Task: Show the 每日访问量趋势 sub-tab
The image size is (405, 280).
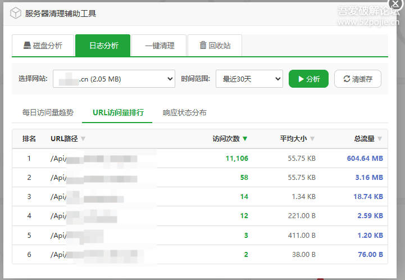Action: (48, 112)
